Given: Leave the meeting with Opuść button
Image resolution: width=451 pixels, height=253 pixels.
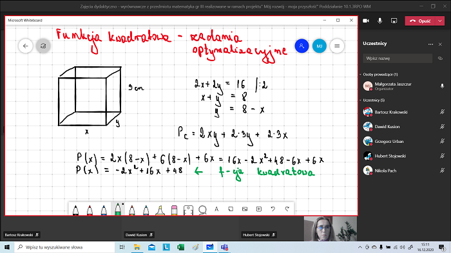Looking at the screenshot, I should [x=420, y=21].
